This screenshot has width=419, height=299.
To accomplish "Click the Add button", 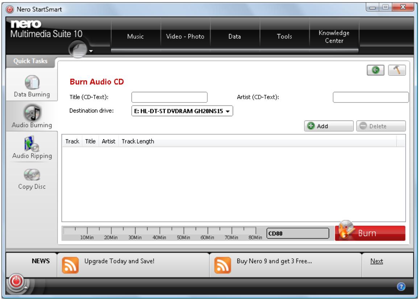I will 329,126.
